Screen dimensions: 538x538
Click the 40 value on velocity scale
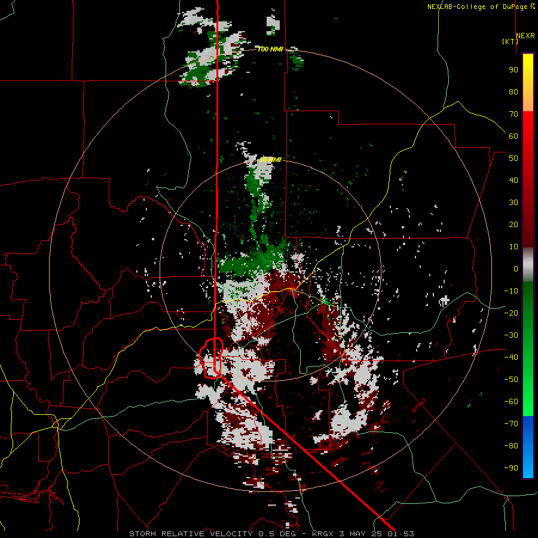click(513, 181)
